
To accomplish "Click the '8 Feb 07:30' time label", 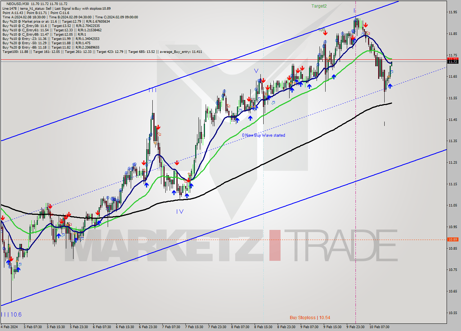I will click(x=240, y=327).
